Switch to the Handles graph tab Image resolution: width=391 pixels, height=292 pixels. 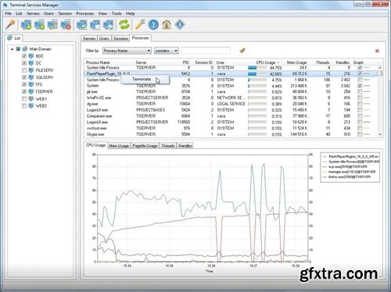[185, 146]
